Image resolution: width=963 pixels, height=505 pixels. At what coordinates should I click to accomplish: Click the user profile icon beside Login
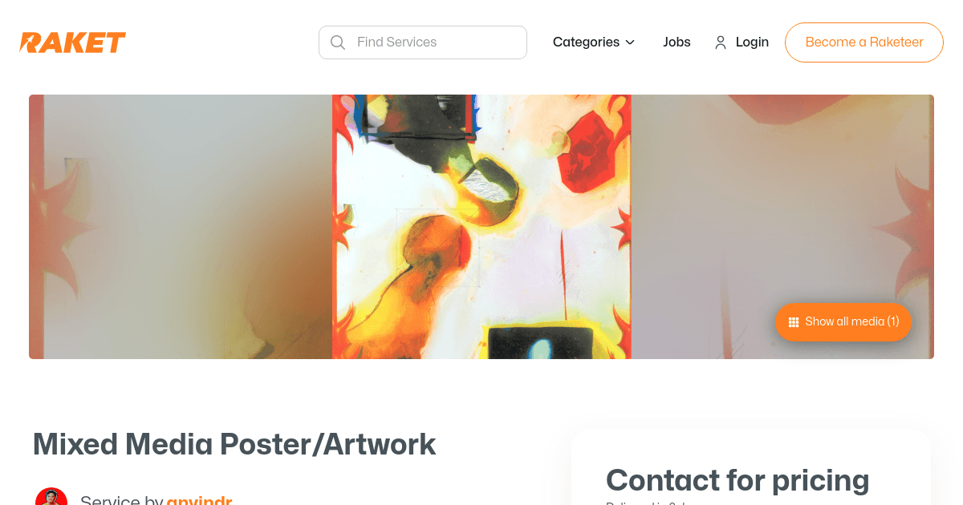click(x=721, y=42)
